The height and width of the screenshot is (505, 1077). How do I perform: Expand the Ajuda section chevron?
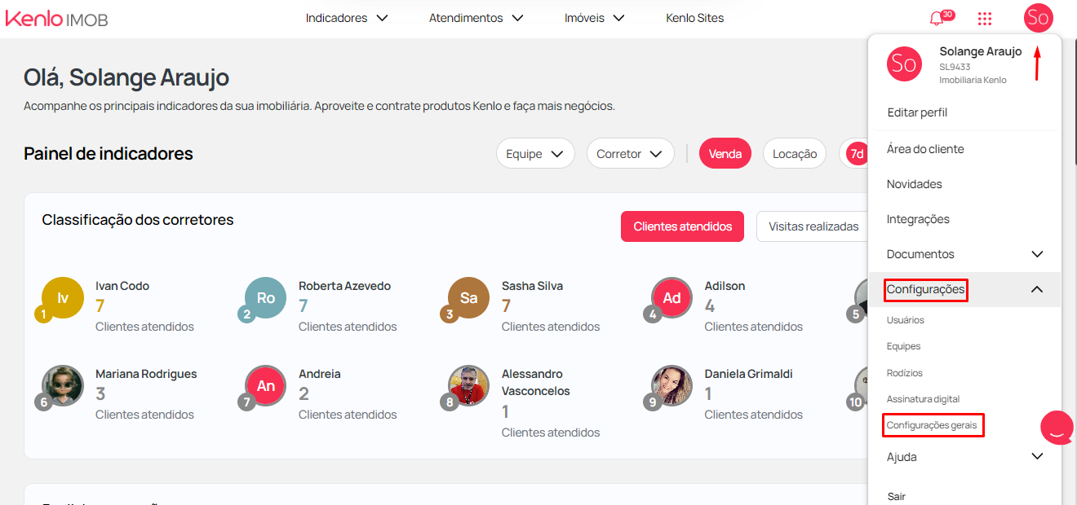click(1037, 456)
